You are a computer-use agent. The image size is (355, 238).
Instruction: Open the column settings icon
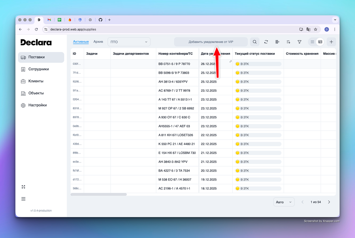277,42
